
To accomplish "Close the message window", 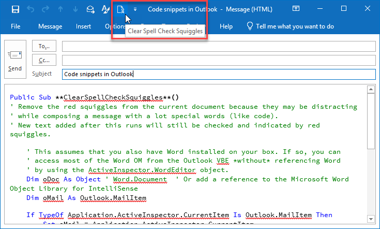I will (368, 9).
